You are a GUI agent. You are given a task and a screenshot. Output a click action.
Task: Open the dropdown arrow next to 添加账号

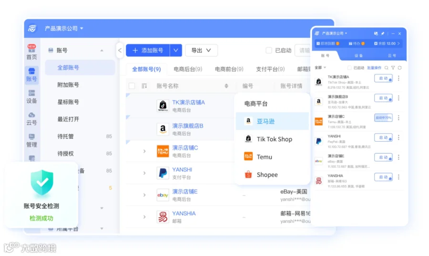176,51
